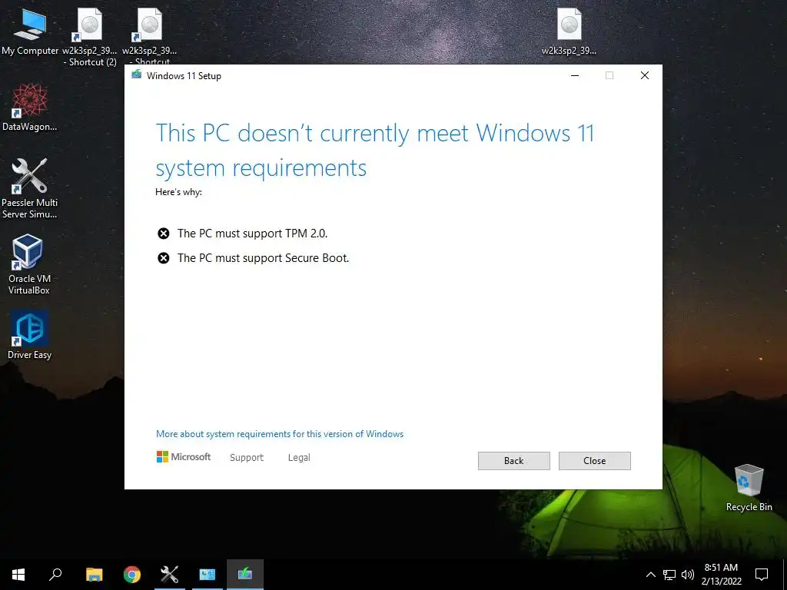Launch Paessler Multi Server Simulator shortcut

(x=30, y=189)
